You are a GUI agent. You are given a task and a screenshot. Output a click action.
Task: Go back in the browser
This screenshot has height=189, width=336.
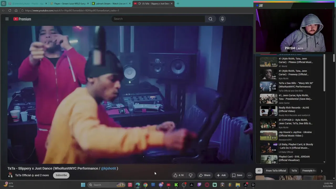point(3,10)
